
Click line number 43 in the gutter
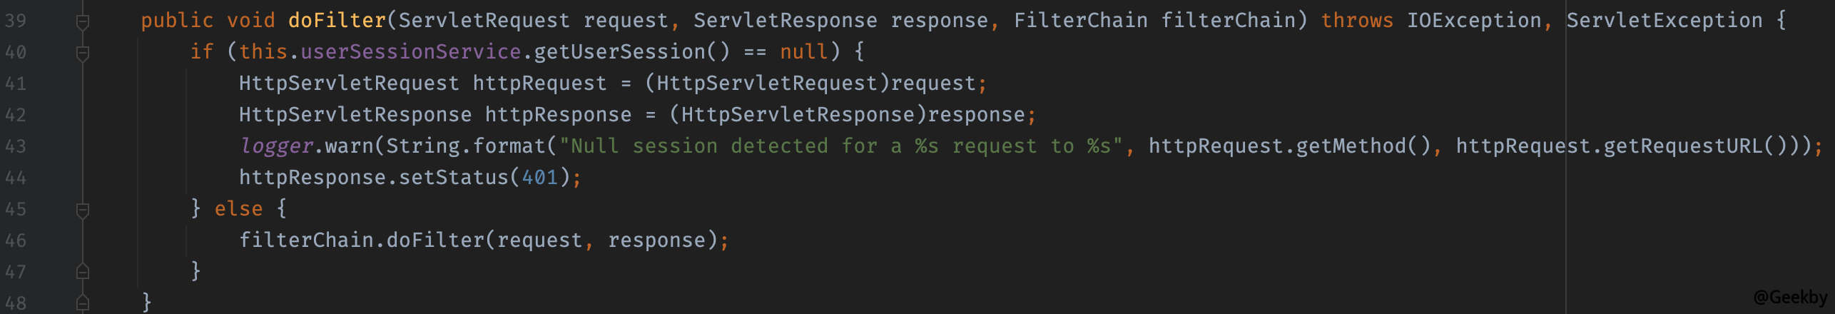point(16,146)
